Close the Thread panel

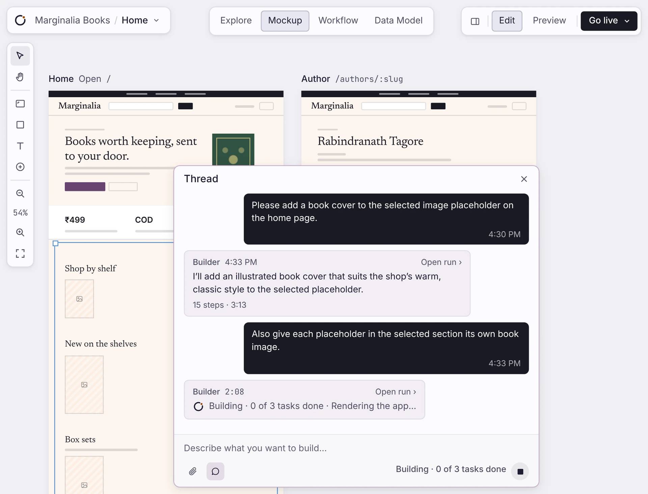click(x=524, y=179)
